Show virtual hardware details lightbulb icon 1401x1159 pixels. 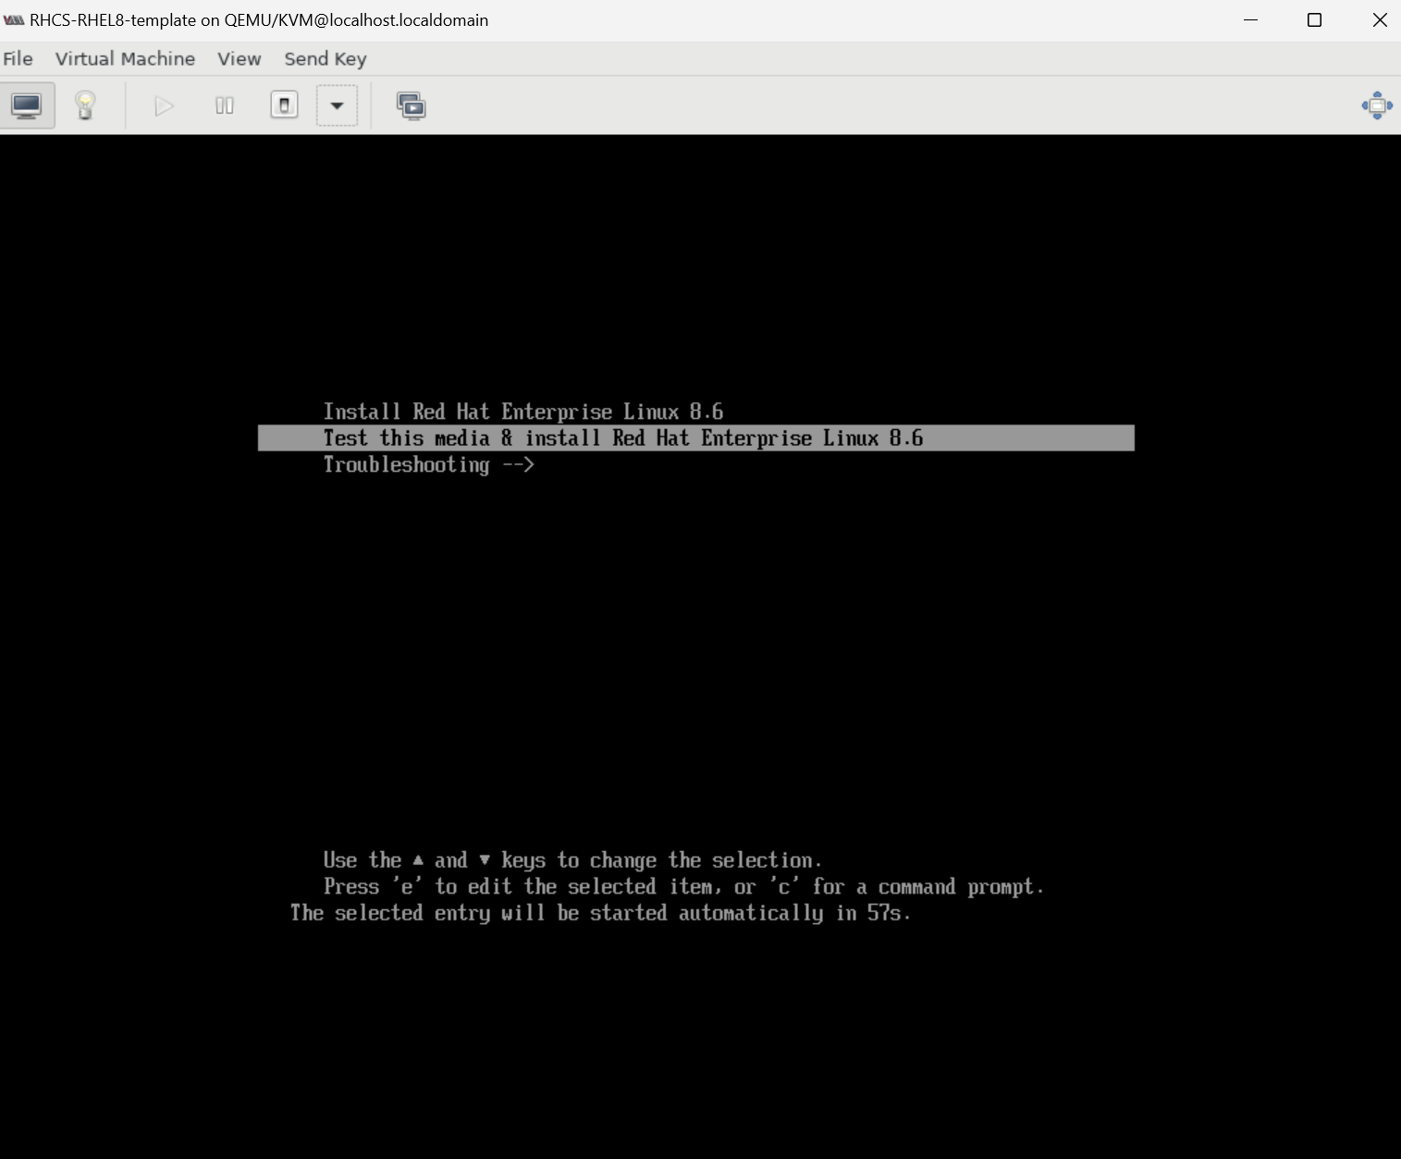pyautogui.click(x=85, y=105)
